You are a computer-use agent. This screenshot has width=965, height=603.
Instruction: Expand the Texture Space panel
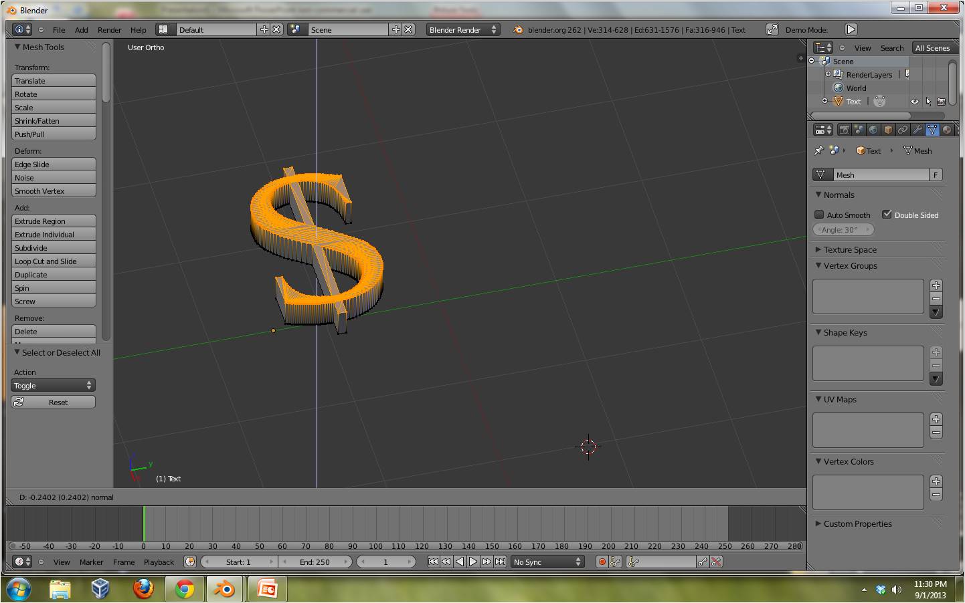point(818,249)
